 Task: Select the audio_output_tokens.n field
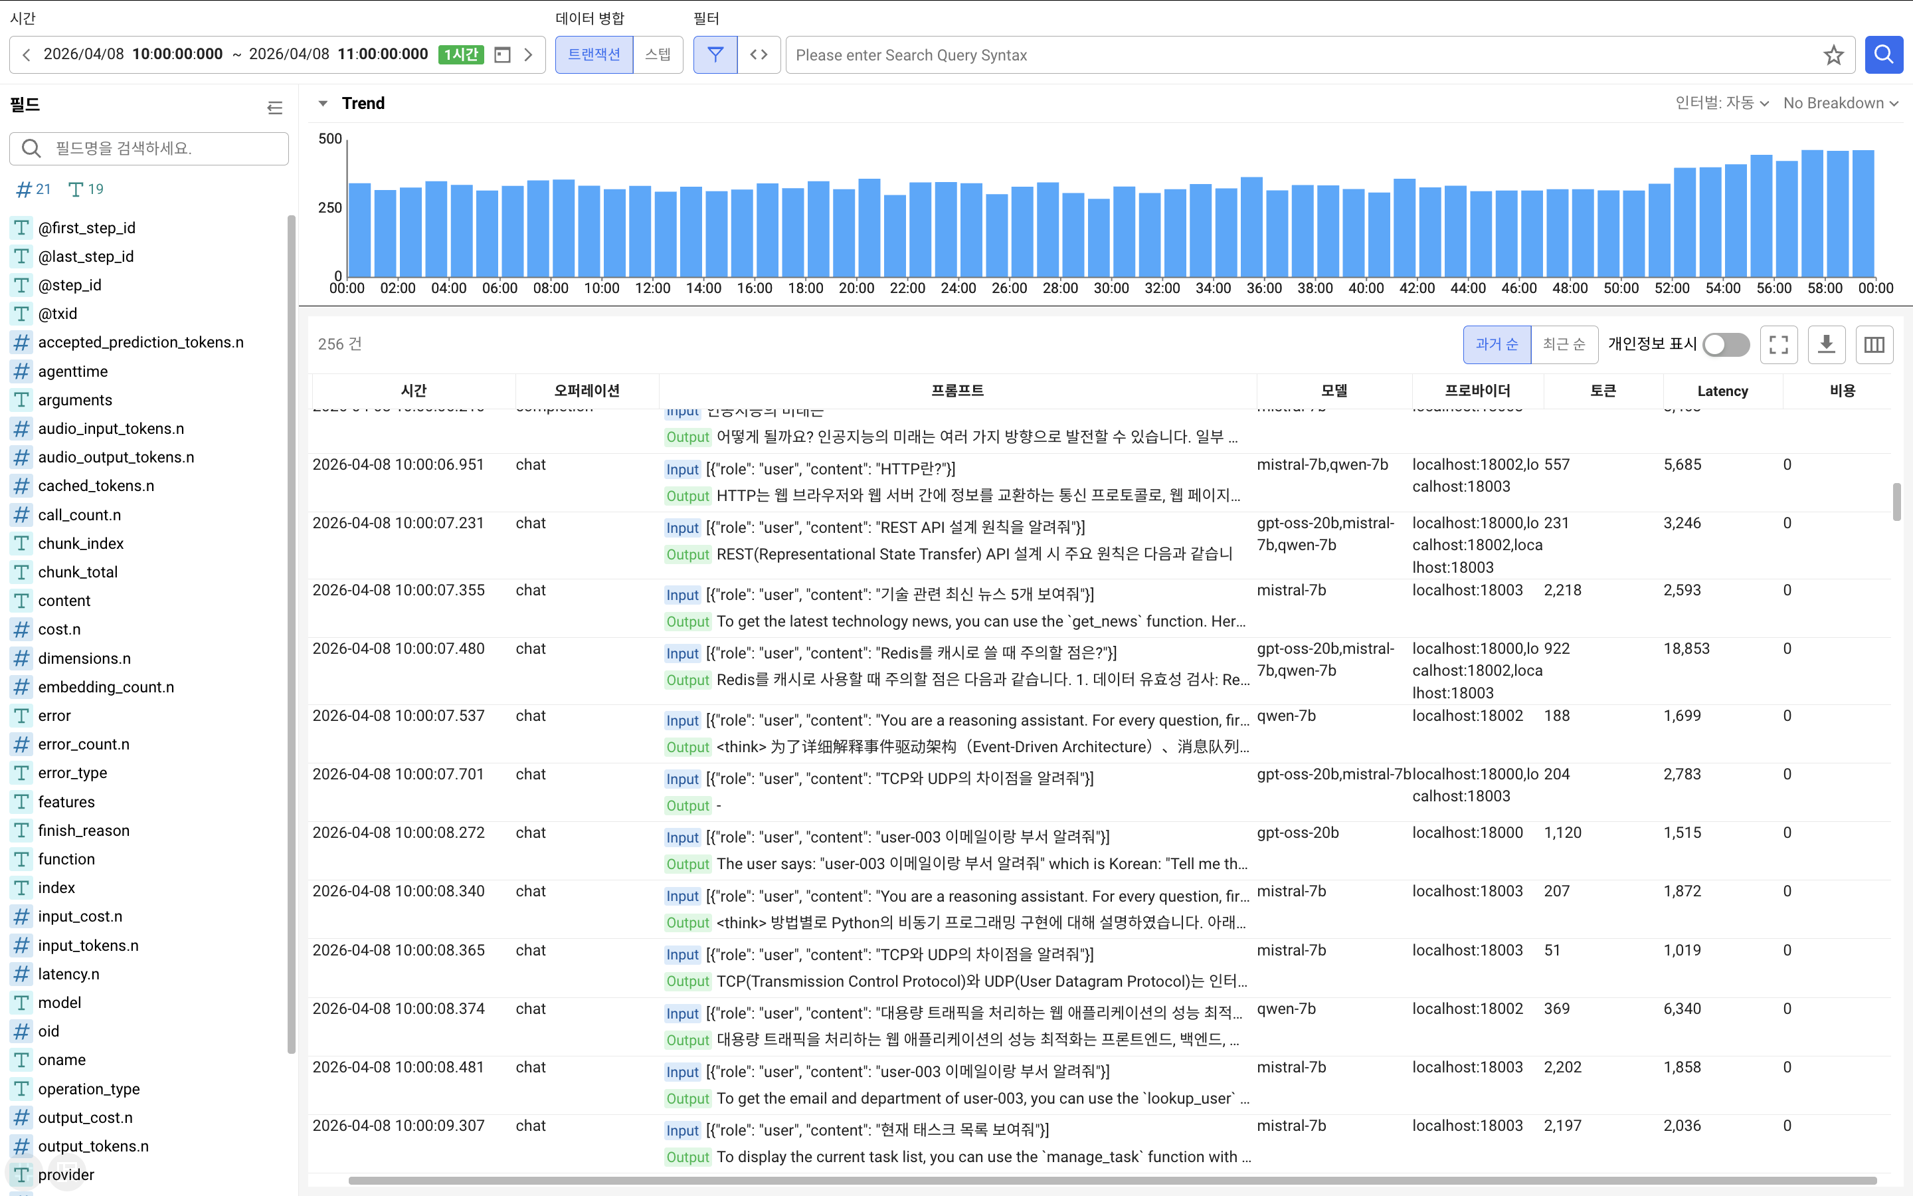(x=116, y=457)
